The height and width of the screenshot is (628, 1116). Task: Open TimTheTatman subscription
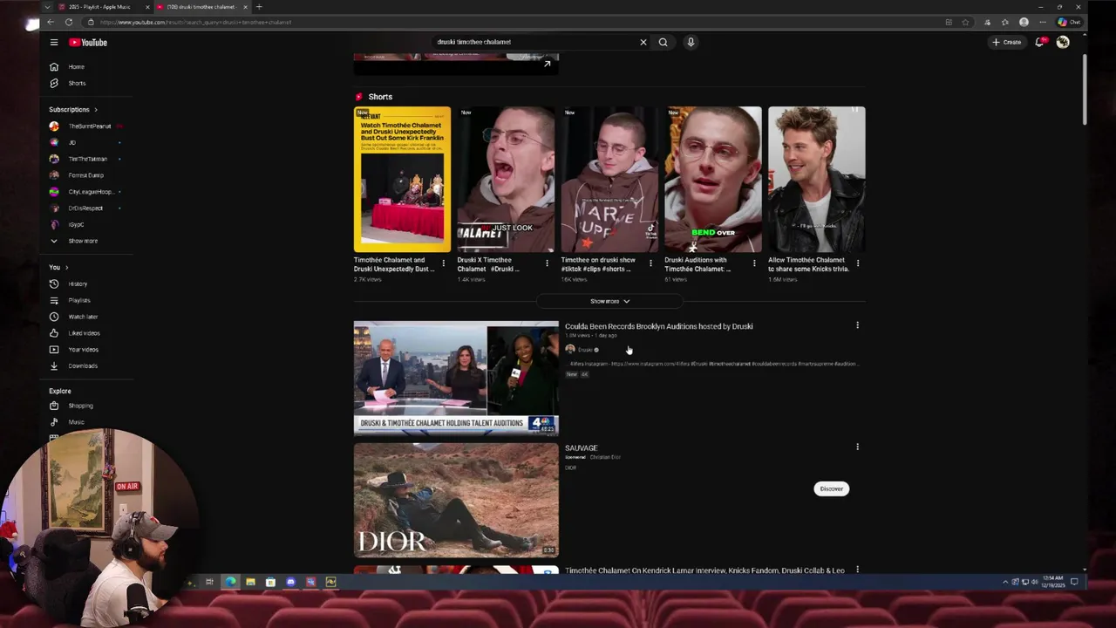click(87, 159)
